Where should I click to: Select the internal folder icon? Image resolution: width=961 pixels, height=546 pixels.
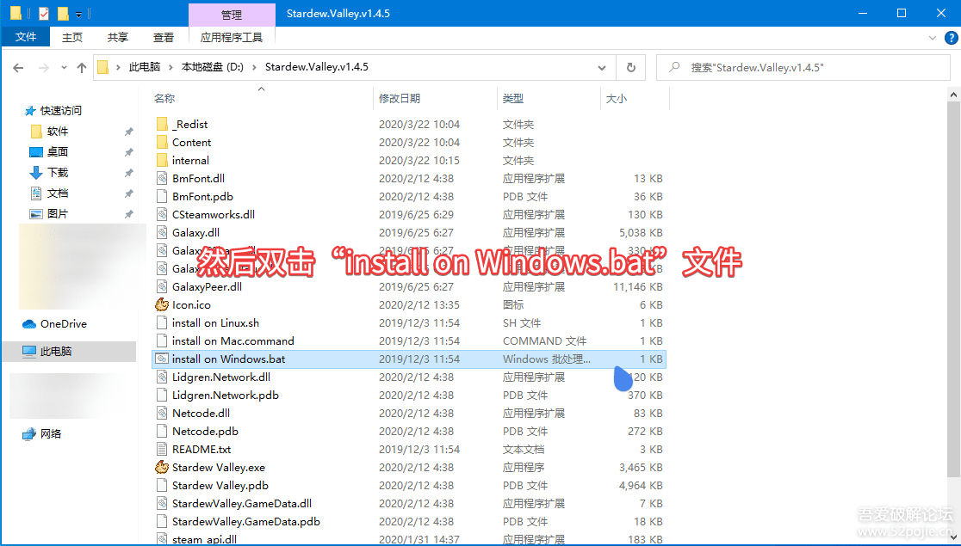(x=162, y=161)
